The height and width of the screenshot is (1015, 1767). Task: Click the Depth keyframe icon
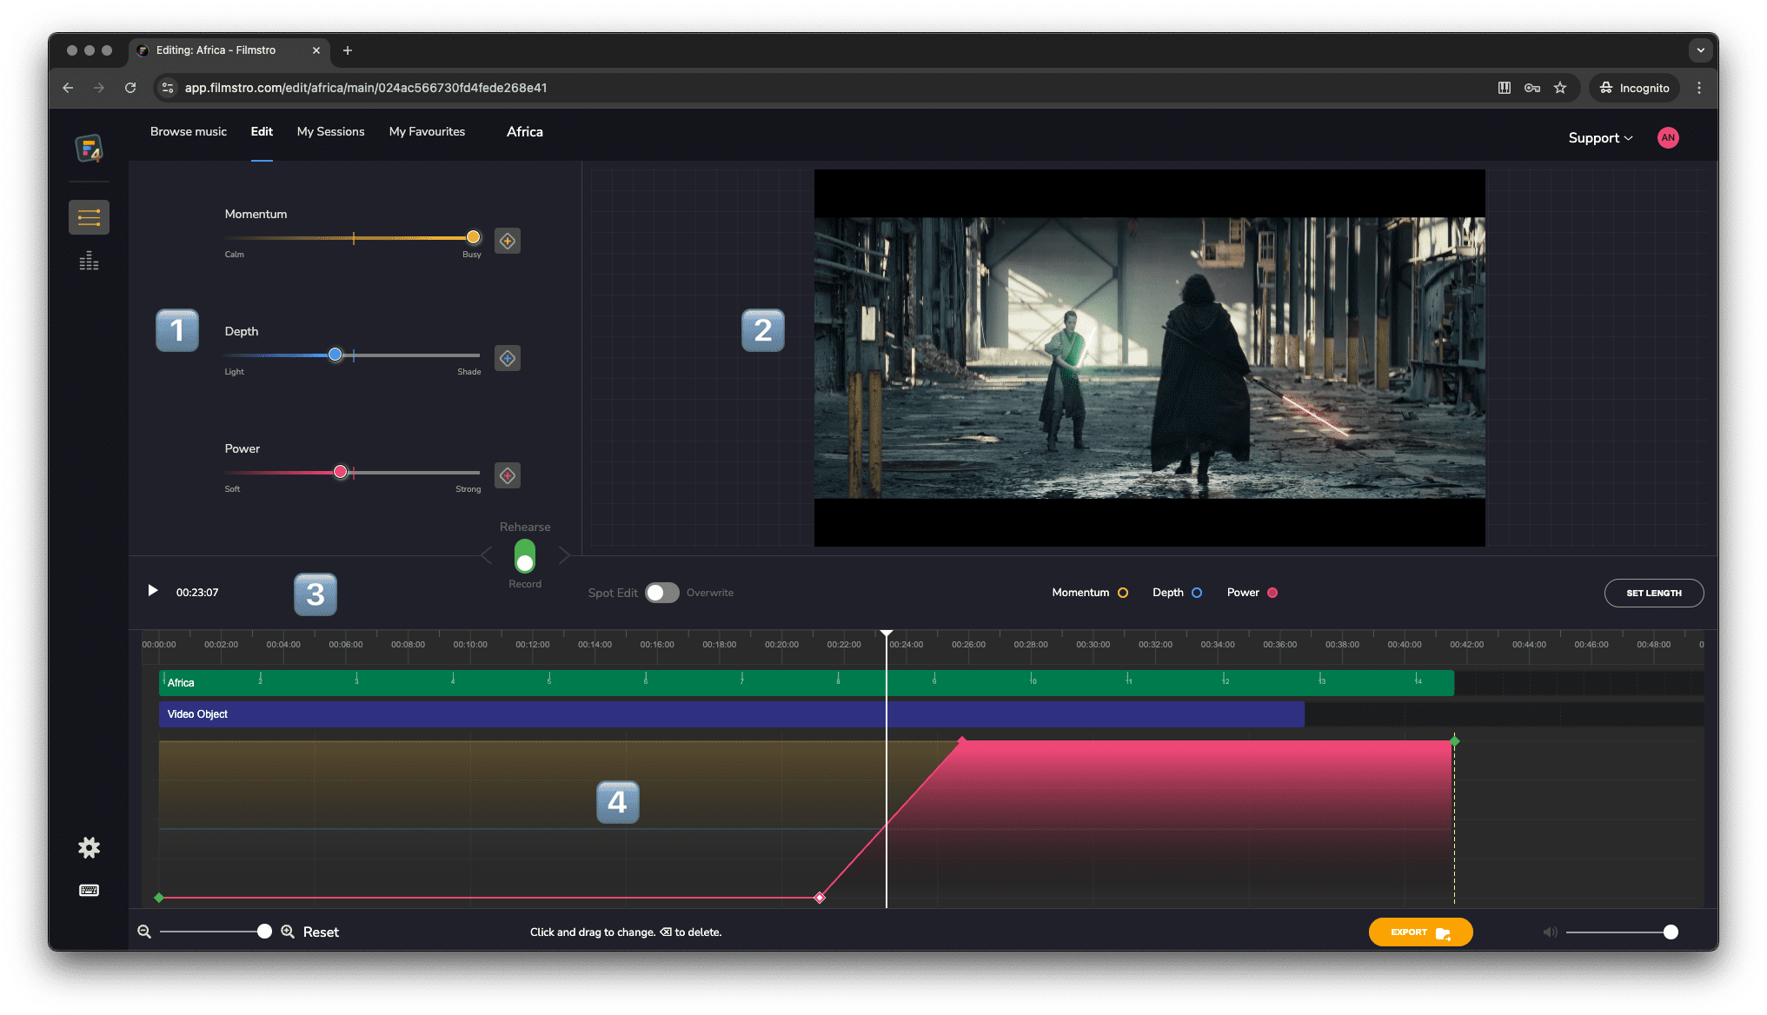point(508,358)
